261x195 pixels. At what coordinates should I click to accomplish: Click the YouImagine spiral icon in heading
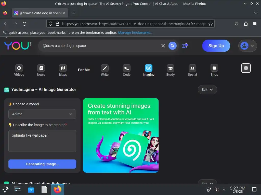click(x=7, y=90)
